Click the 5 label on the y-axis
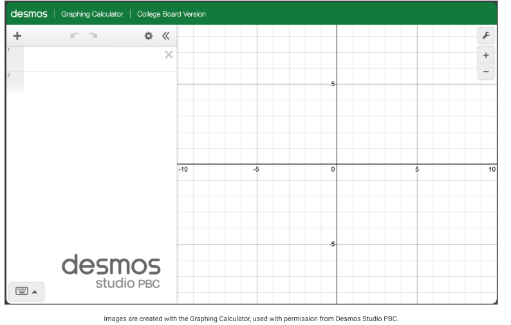 click(x=333, y=84)
